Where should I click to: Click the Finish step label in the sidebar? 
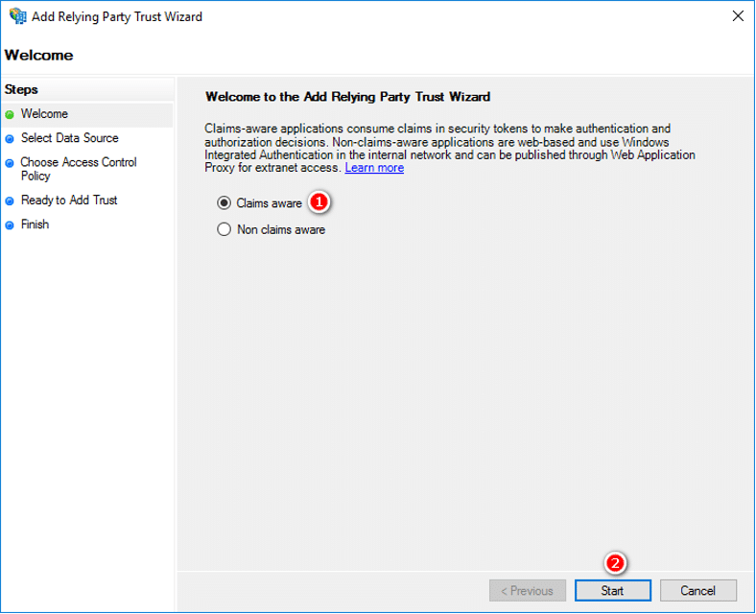pos(35,224)
